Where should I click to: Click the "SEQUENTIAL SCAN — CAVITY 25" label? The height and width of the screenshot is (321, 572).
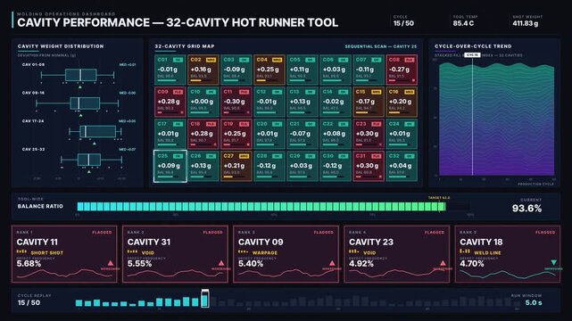coord(380,46)
